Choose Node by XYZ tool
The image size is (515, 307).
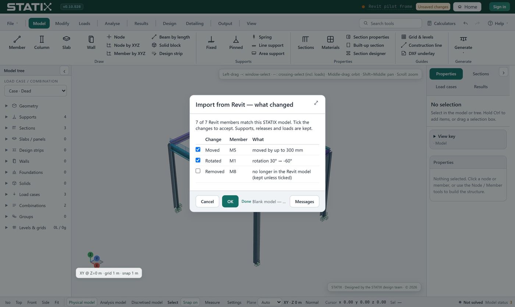point(123,45)
